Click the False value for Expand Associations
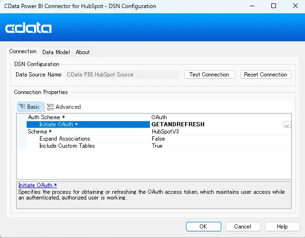The height and width of the screenshot is (238, 305). pyautogui.click(x=158, y=139)
